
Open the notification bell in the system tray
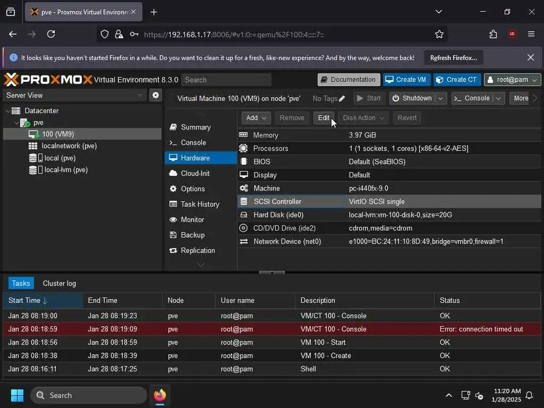[x=529, y=395]
